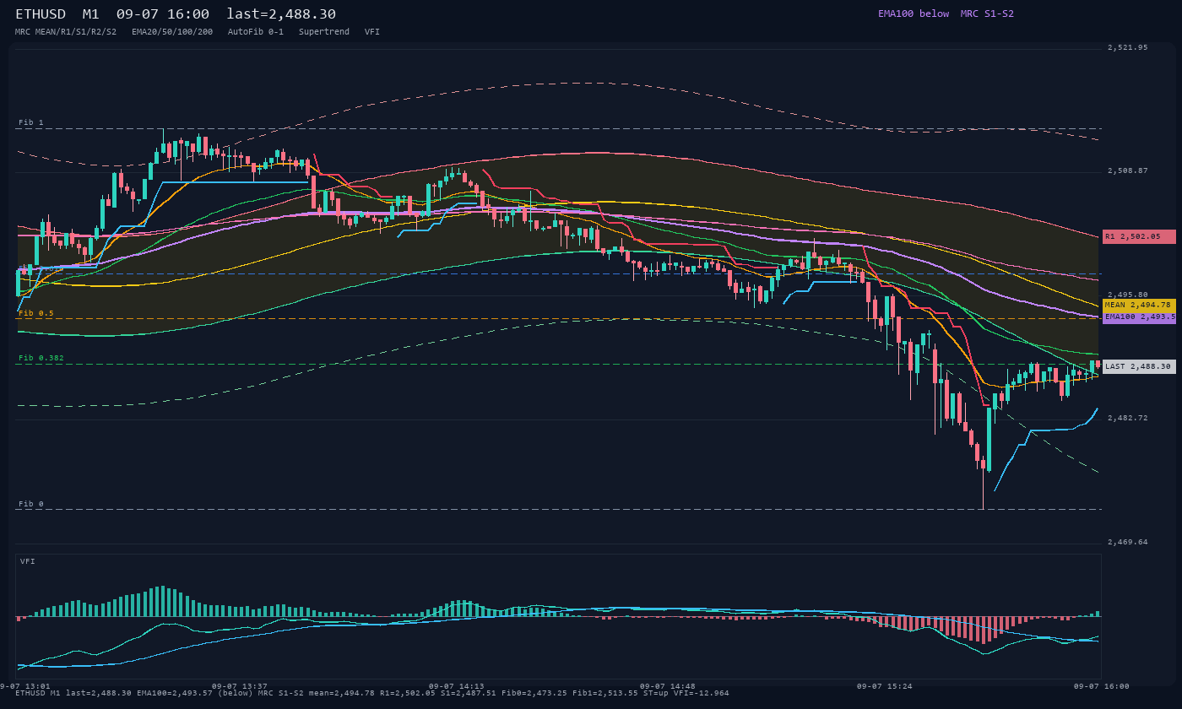Click the 2,495.80 price axis label

(1128, 295)
